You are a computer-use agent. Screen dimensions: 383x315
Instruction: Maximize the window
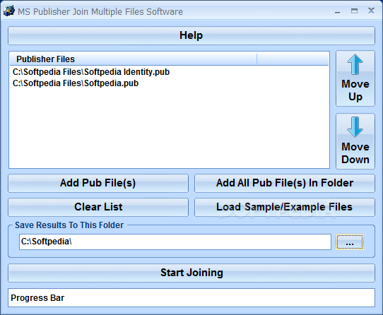[354, 11]
